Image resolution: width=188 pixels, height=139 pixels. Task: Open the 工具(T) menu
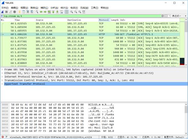point(95,8)
